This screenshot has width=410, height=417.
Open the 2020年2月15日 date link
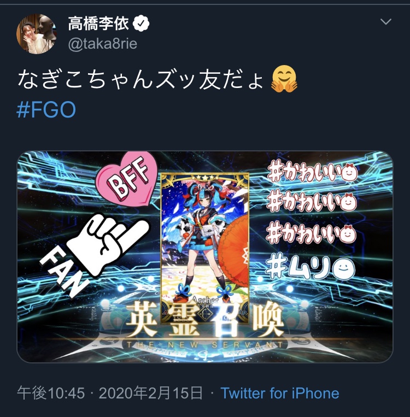click(x=150, y=393)
